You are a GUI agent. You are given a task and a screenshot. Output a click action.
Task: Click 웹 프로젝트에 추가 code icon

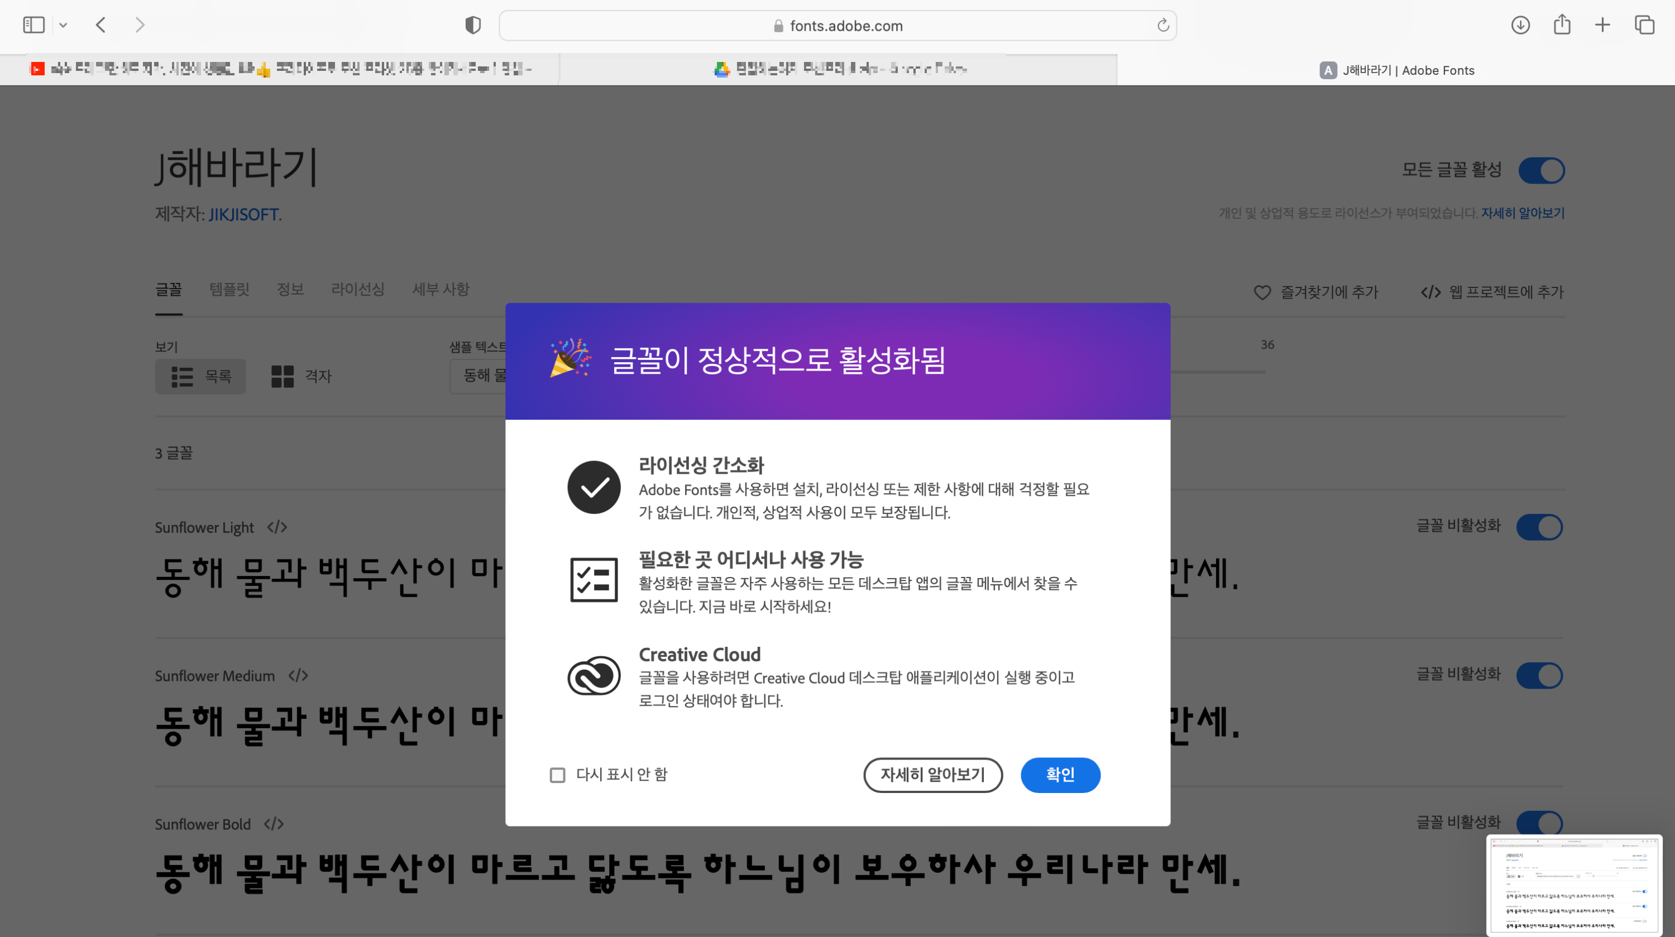point(1430,292)
